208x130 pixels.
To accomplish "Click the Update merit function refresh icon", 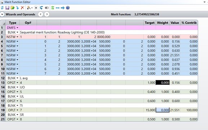I will click(x=2, y=8).
